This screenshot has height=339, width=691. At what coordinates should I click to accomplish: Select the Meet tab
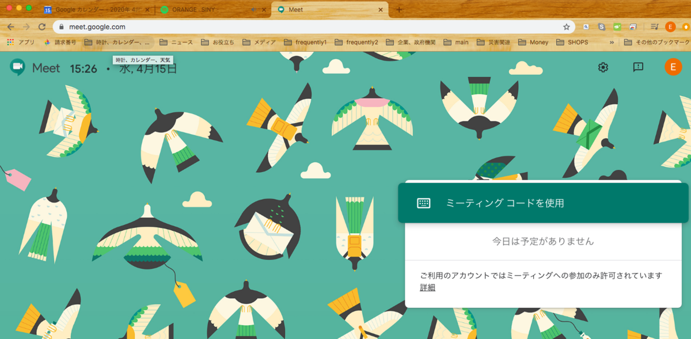pyautogui.click(x=331, y=10)
